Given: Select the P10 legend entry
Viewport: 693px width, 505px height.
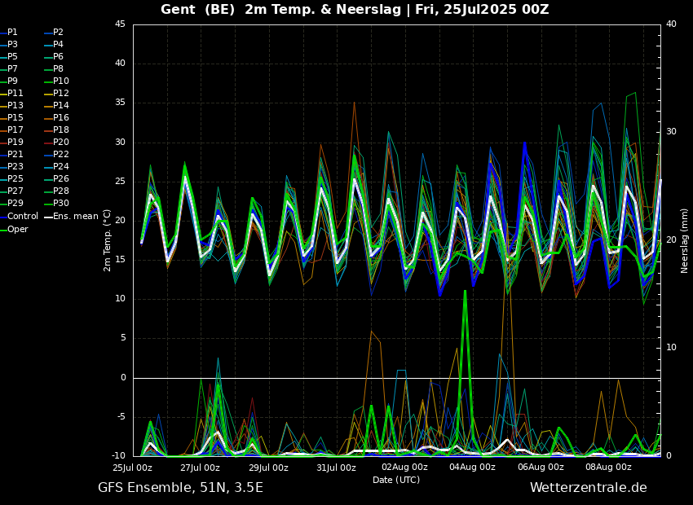Looking at the screenshot, I should pyautogui.click(x=60, y=81).
